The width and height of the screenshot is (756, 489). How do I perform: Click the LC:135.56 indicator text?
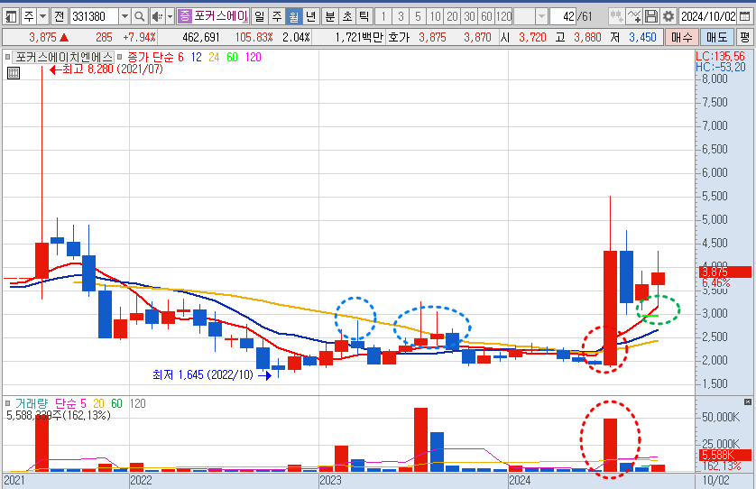pos(720,56)
